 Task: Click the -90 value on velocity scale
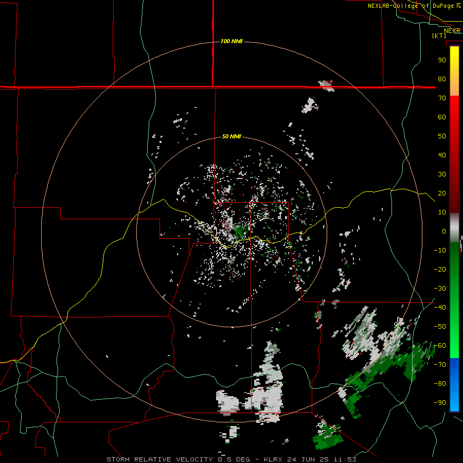pos(440,403)
